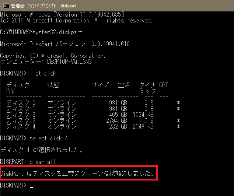Select the 'ディスク 4 が選択されました。' message

(42, 150)
